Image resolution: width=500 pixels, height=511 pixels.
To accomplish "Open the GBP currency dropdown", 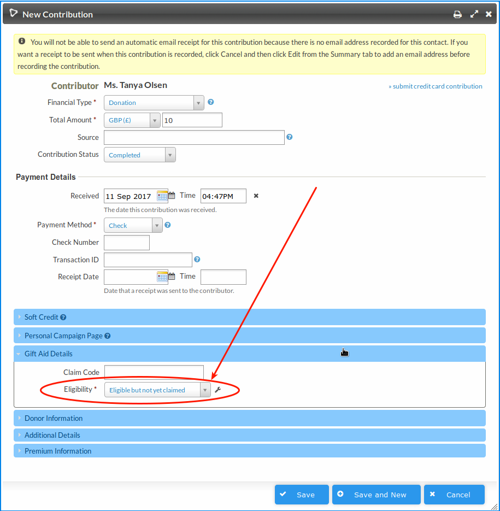I will coord(132,120).
